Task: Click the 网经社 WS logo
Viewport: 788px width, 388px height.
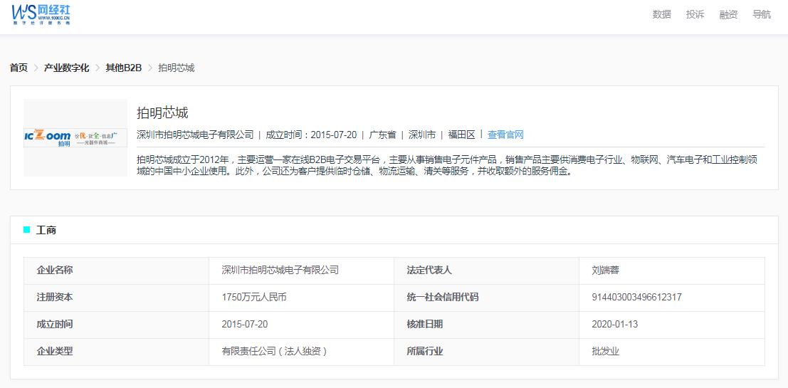Action: [41, 14]
